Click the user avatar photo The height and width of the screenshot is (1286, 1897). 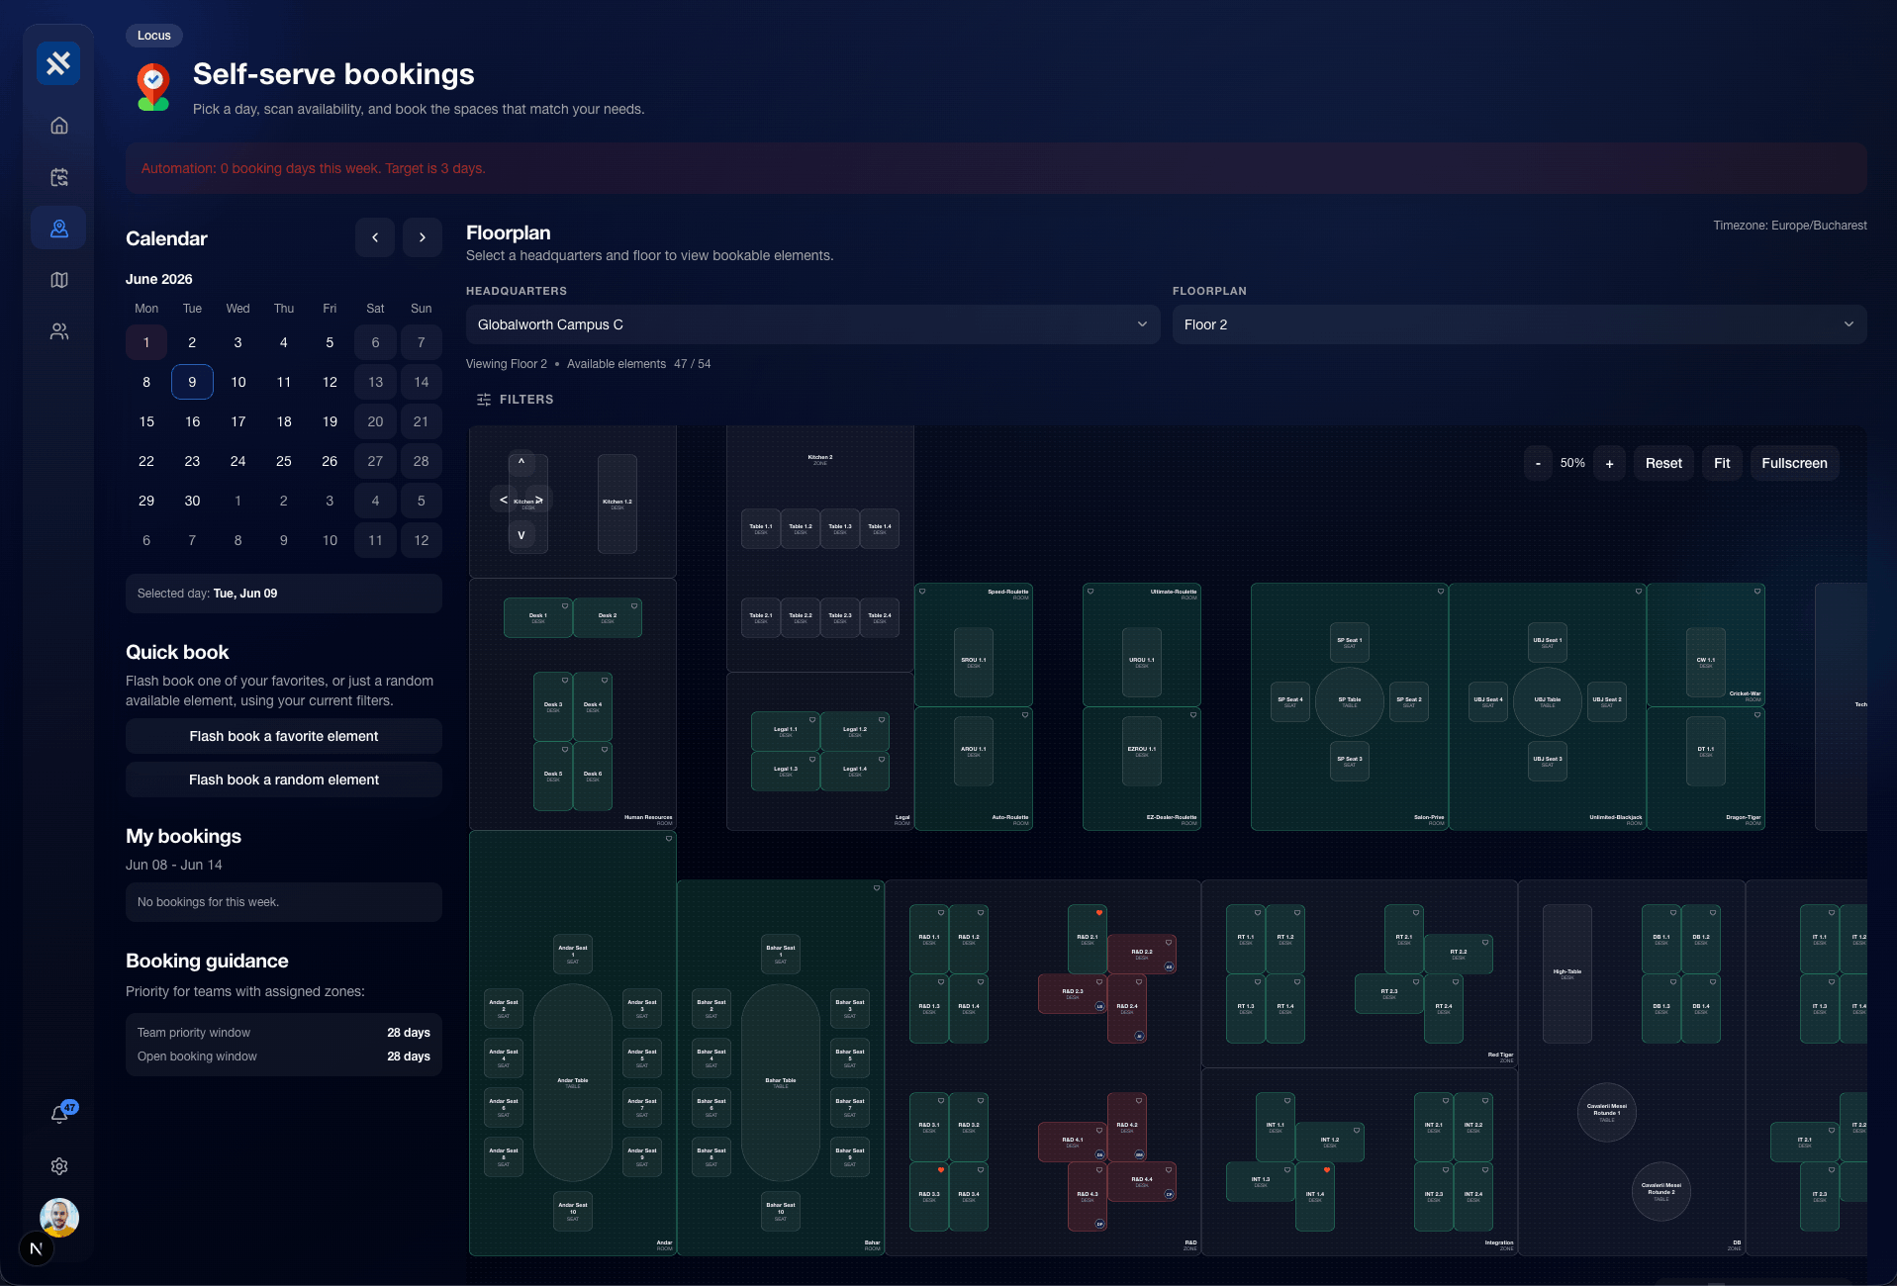click(x=59, y=1218)
